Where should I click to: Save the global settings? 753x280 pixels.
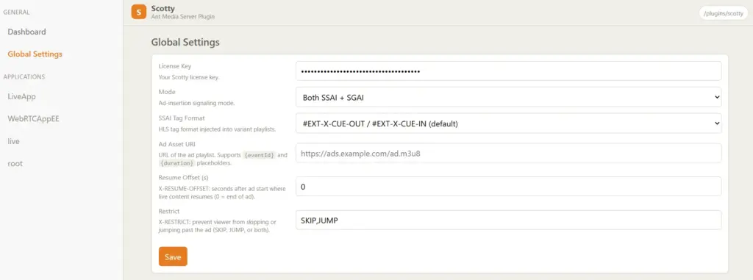tap(173, 256)
